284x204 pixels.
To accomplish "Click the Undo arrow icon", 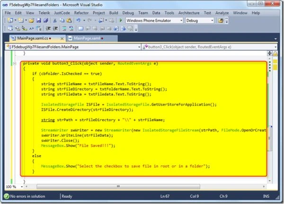I will [x=78, y=20].
